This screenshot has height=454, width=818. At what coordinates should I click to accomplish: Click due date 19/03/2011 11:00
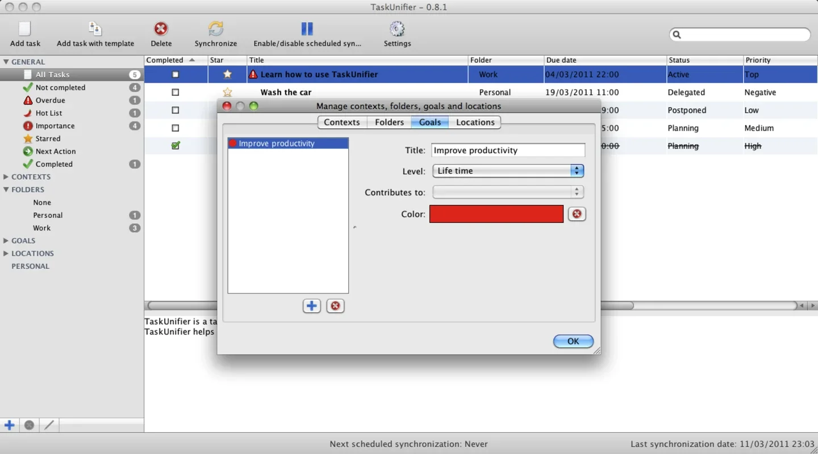582,92
